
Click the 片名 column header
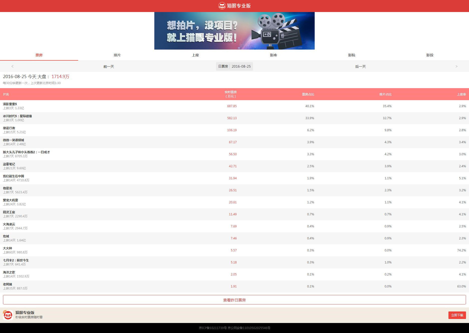6,94
